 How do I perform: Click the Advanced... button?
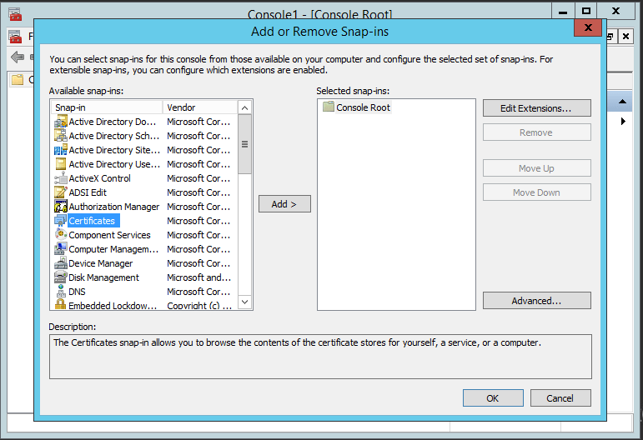536,301
